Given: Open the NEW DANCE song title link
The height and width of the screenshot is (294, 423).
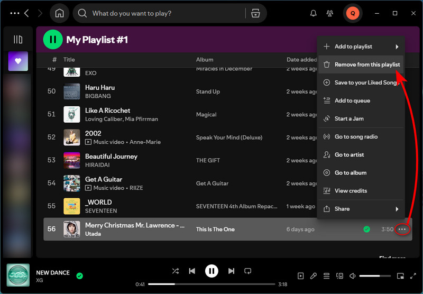Looking at the screenshot, I should [x=53, y=273].
